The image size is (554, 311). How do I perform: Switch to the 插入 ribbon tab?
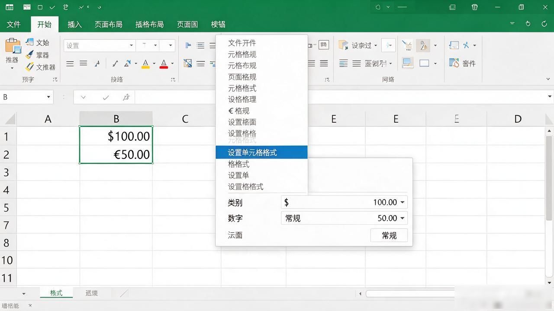tap(74, 24)
